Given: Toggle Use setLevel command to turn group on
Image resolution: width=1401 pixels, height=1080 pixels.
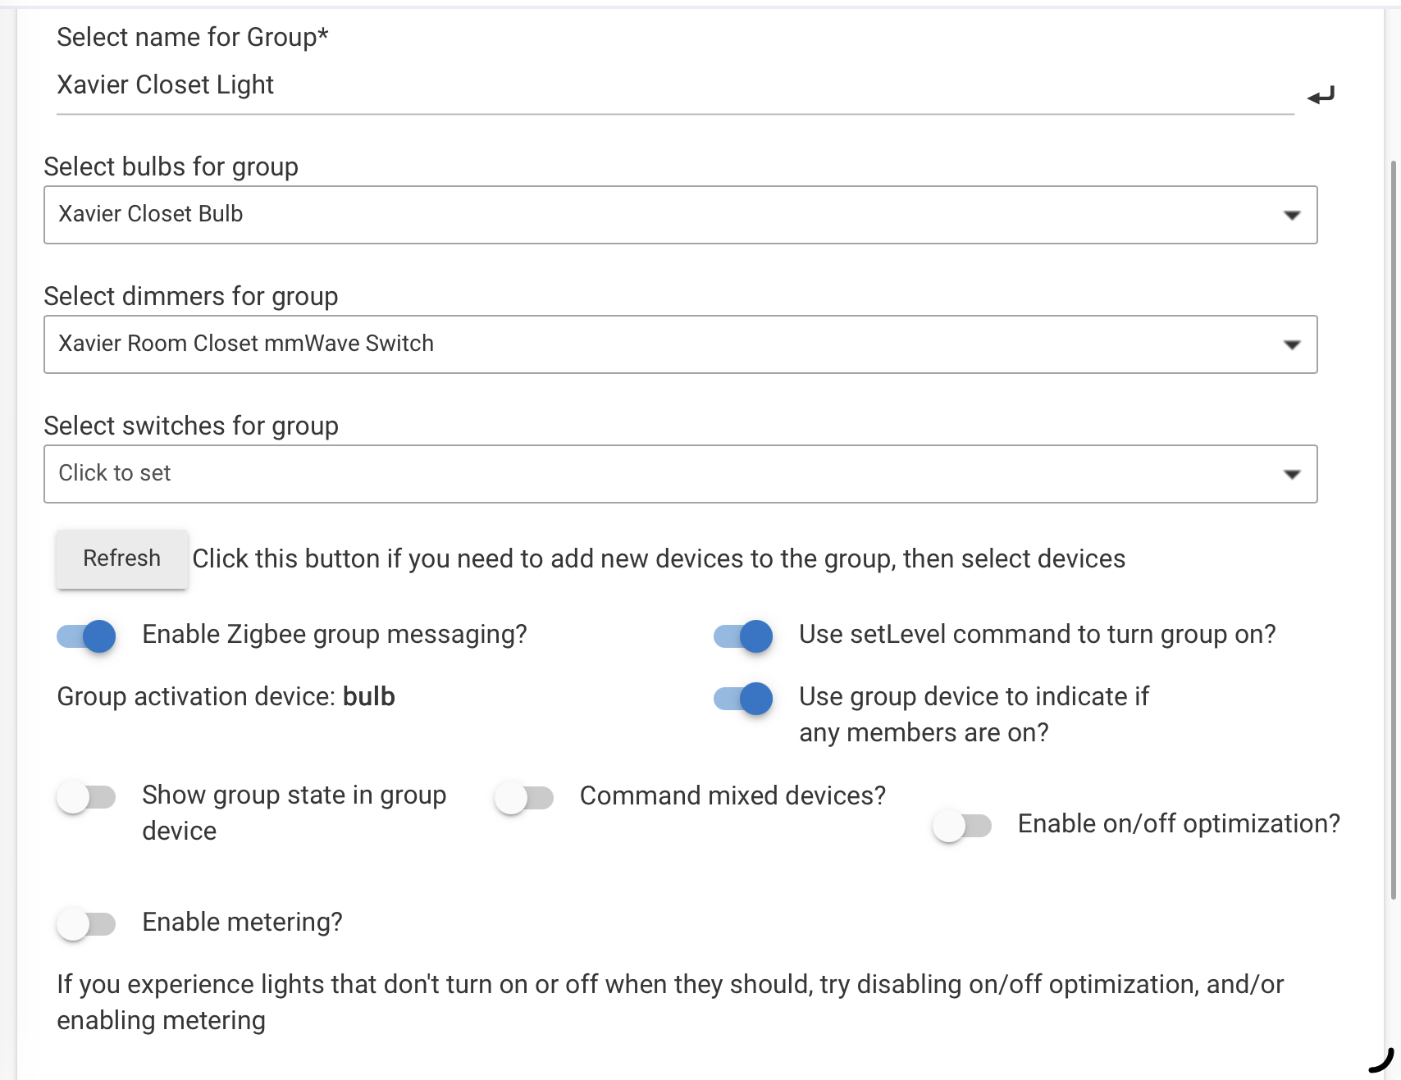Looking at the screenshot, I should coord(743,636).
